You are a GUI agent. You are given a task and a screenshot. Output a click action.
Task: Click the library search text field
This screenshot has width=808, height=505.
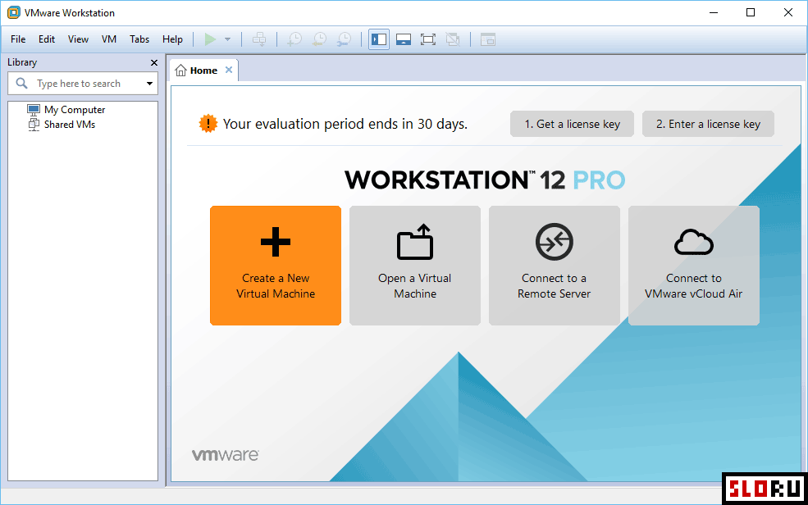tap(83, 84)
